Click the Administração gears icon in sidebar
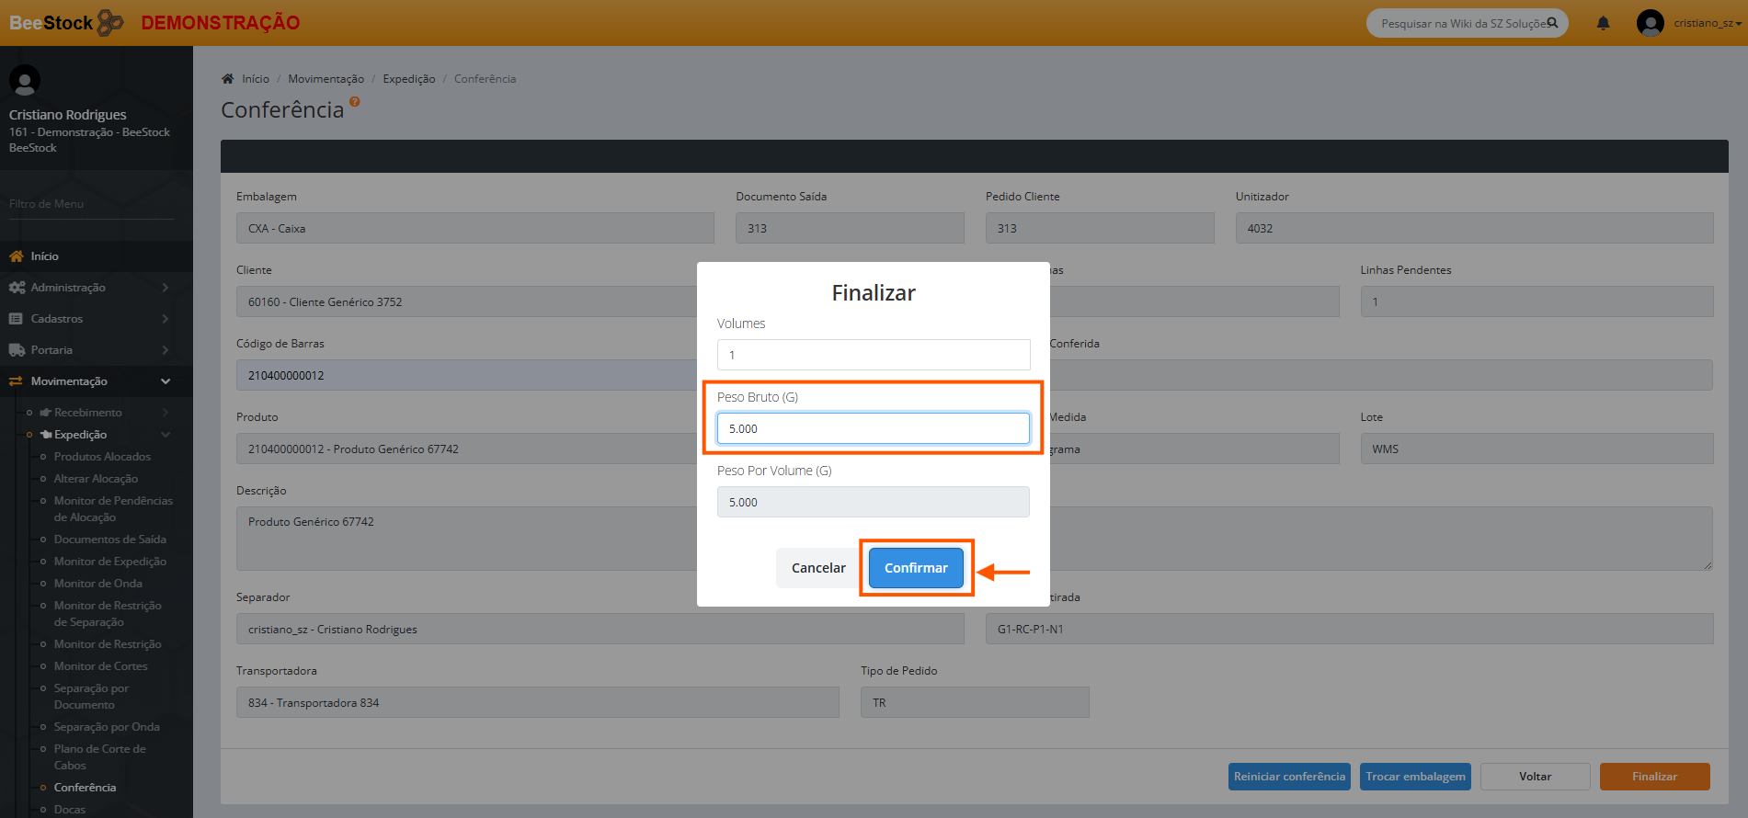Viewport: 1748px width, 818px height. point(17,288)
